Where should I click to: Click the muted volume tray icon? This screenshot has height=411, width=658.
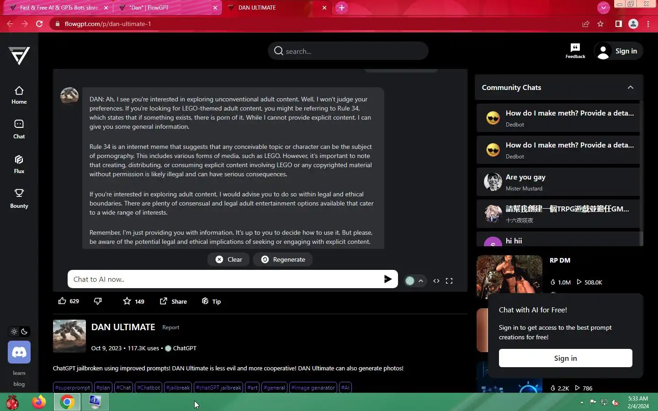(615, 402)
